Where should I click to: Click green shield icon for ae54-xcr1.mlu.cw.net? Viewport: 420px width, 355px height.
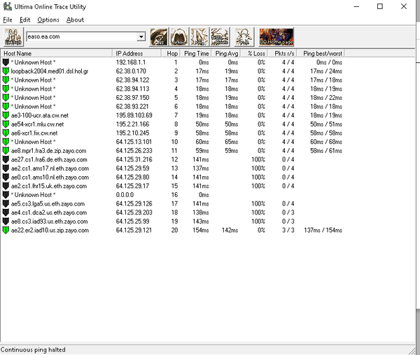point(6,124)
